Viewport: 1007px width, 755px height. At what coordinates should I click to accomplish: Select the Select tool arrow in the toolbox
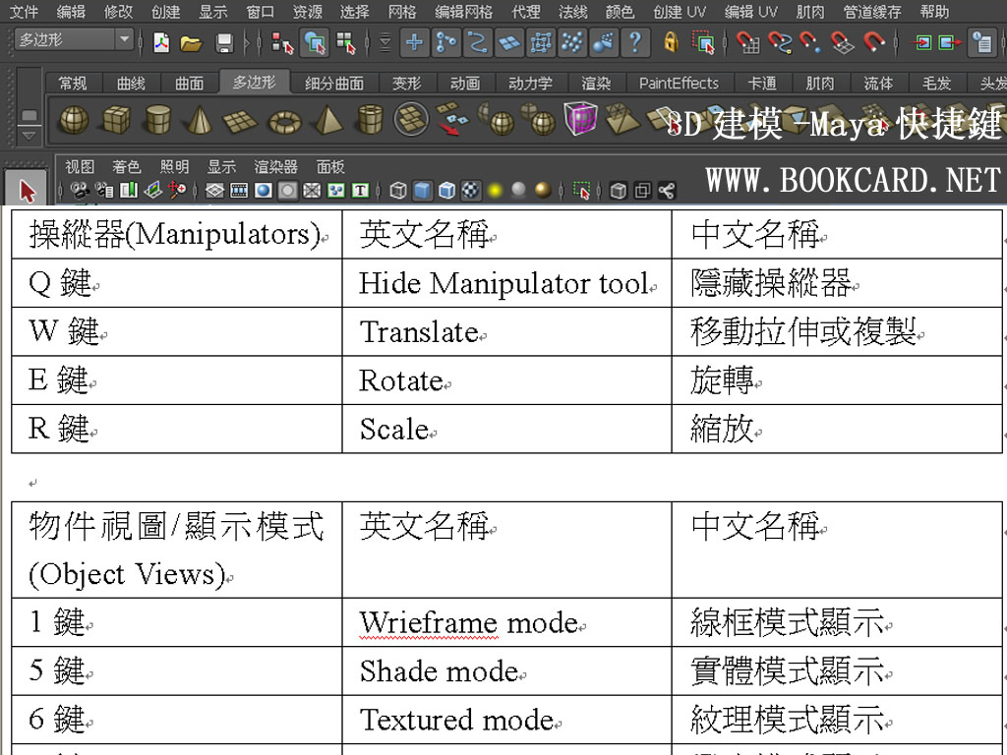point(27,187)
